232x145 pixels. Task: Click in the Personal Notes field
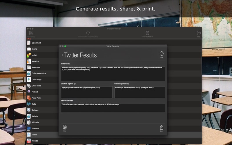113,107
